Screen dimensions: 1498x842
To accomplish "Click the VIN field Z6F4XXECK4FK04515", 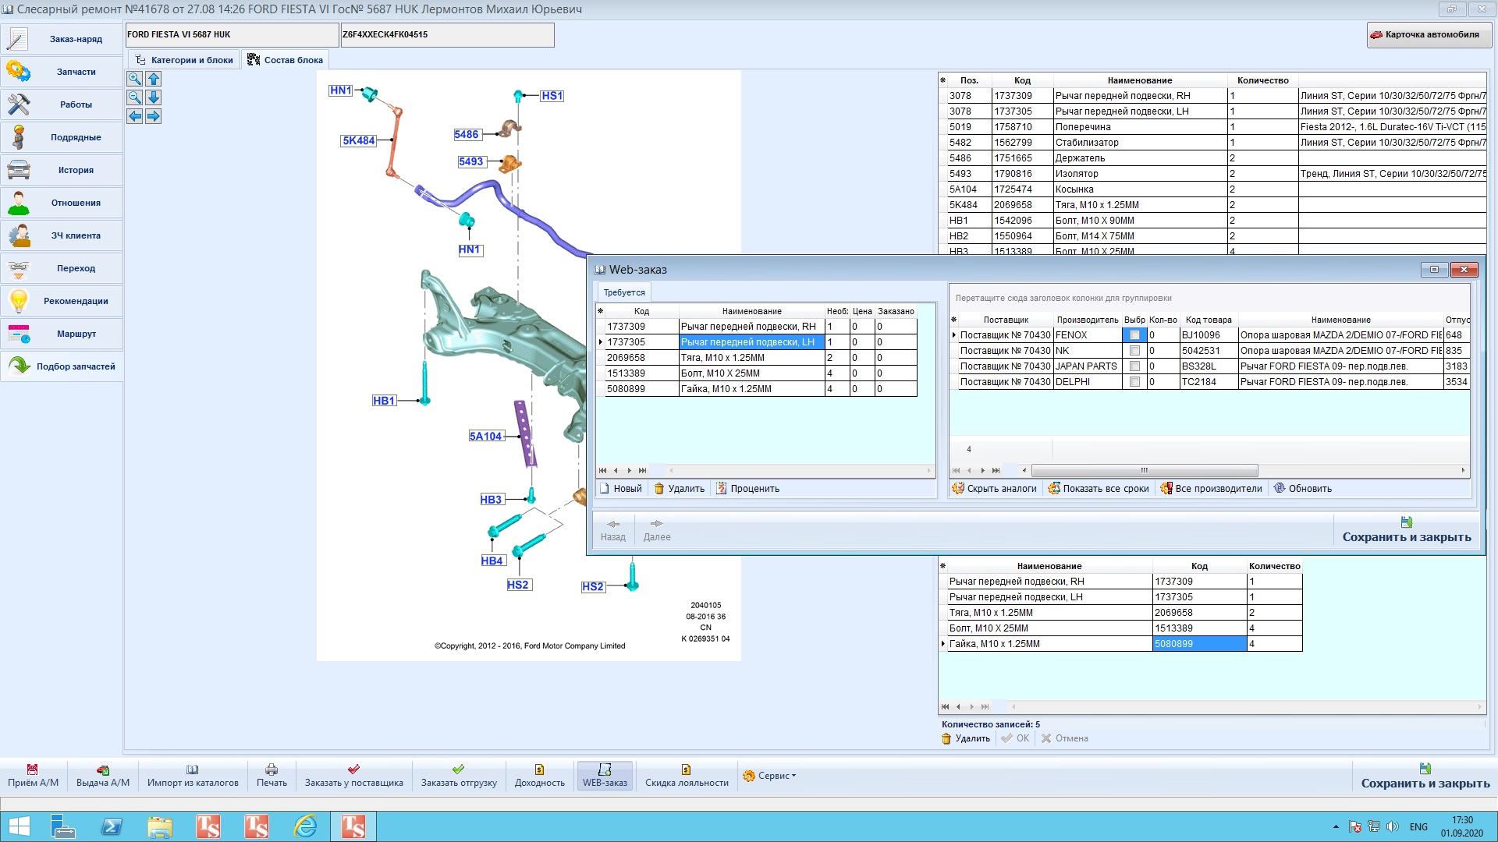I will (x=447, y=35).
